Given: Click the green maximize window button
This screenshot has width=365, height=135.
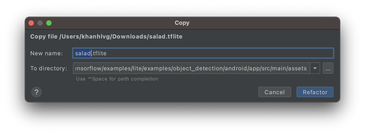Looking at the screenshot, I should pyautogui.click(x=49, y=23).
